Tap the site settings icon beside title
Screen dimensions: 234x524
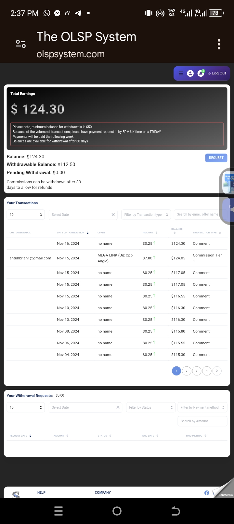pyautogui.click(x=21, y=44)
